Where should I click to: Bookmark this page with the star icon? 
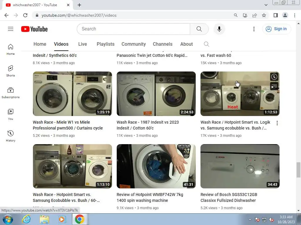click(x=264, y=15)
